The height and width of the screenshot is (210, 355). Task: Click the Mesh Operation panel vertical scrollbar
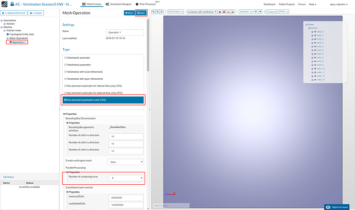(x=148, y=45)
